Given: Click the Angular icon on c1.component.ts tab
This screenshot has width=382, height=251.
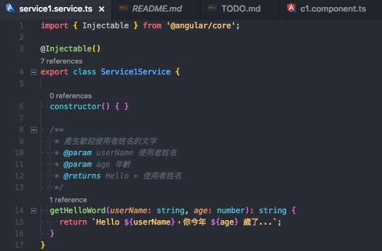Looking at the screenshot, I should [291, 8].
